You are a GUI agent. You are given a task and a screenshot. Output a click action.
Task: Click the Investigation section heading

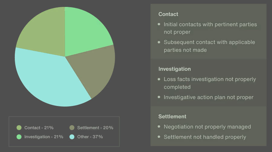click(x=174, y=69)
